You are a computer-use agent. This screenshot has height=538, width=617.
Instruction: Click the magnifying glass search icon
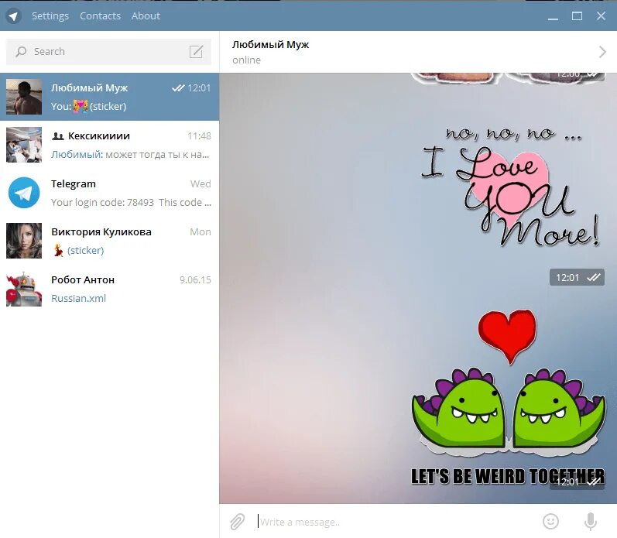coord(21,52)
